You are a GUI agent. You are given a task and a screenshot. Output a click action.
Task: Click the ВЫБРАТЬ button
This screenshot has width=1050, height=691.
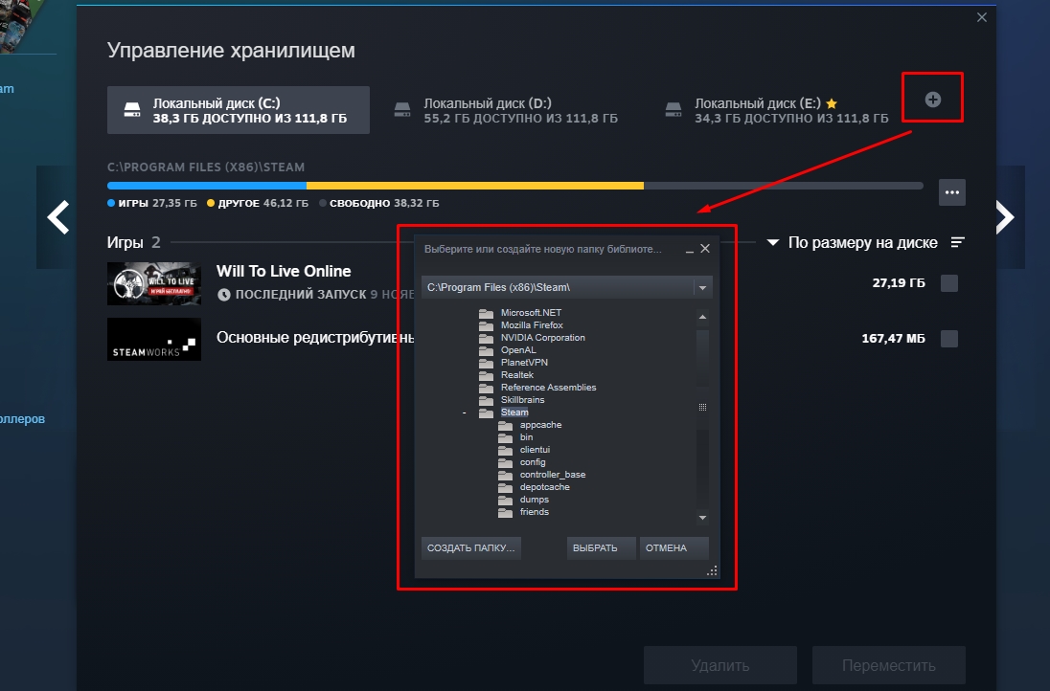(601, 547)
